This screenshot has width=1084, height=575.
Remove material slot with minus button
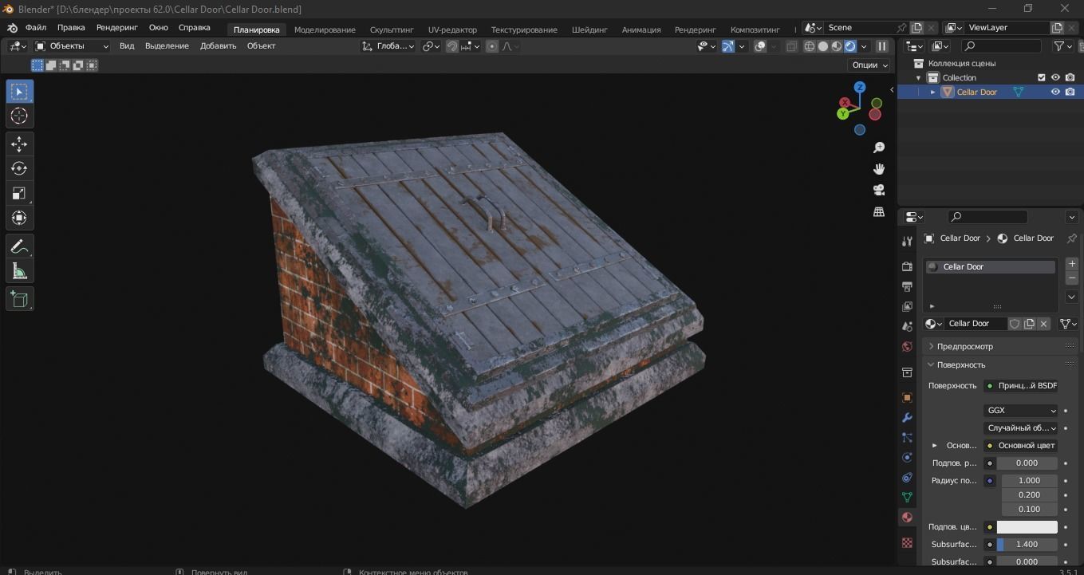1071,278
